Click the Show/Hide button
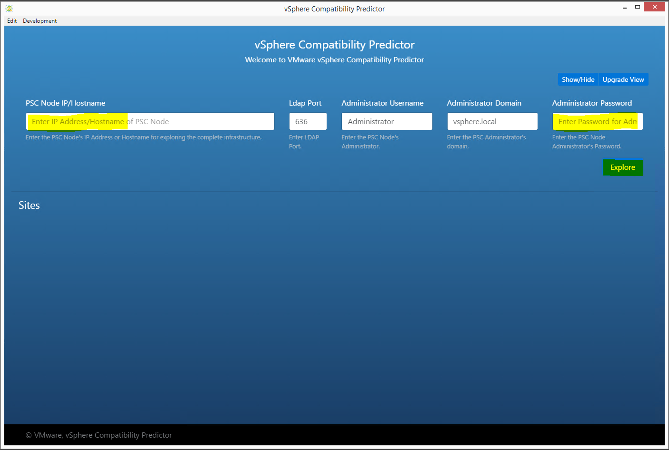Viewport: 669px width, 450px height. click(x=578, y=79)
